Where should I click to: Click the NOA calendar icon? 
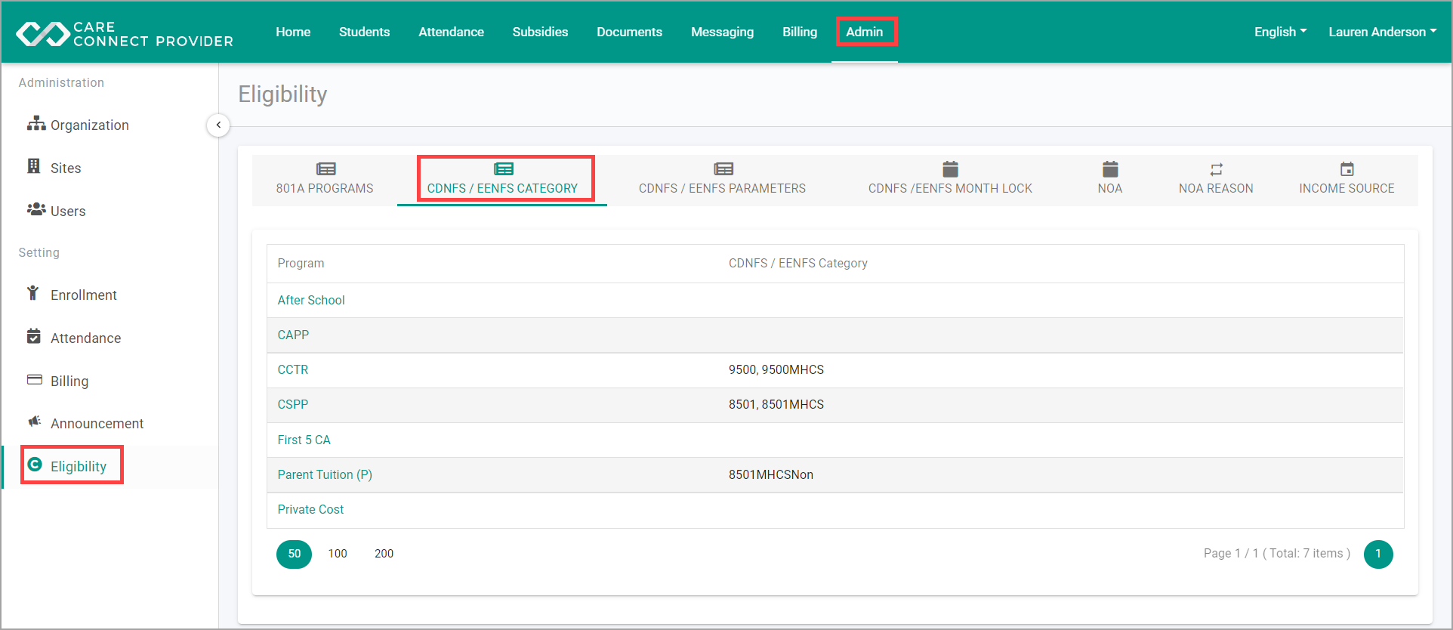(x=1110, y=169)
